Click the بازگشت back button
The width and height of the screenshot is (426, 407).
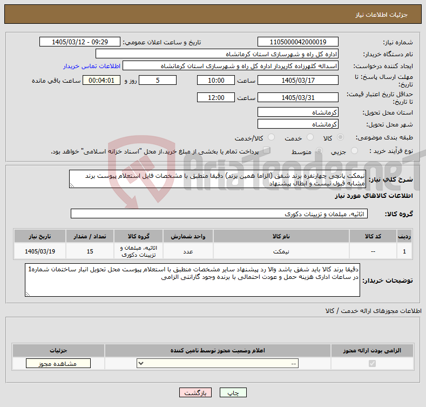195,393
